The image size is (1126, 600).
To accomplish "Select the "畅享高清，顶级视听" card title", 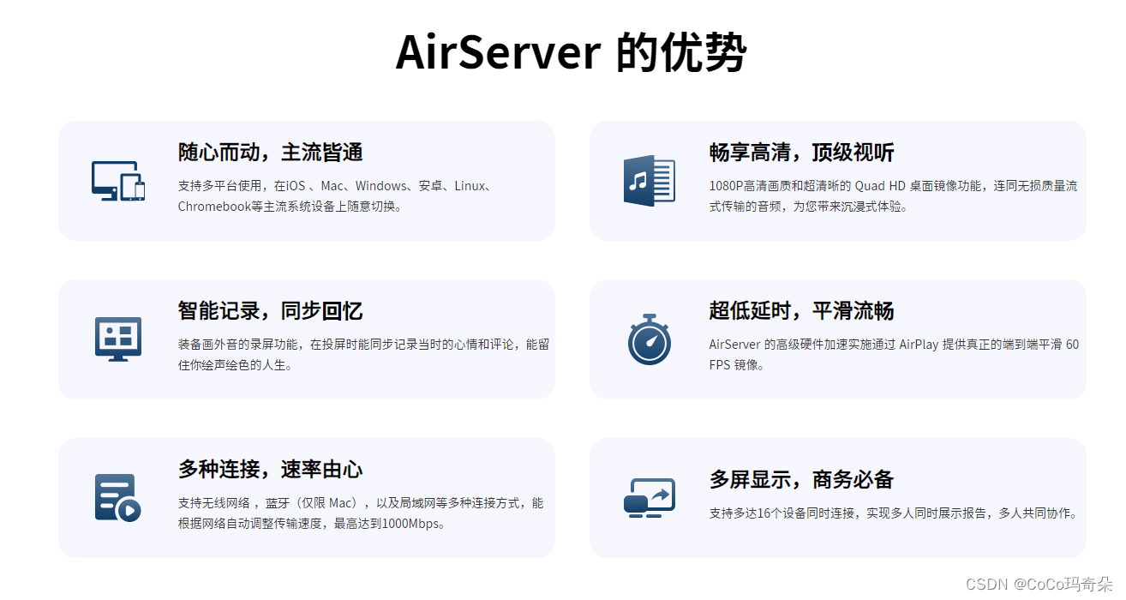I will coord(802,153).
